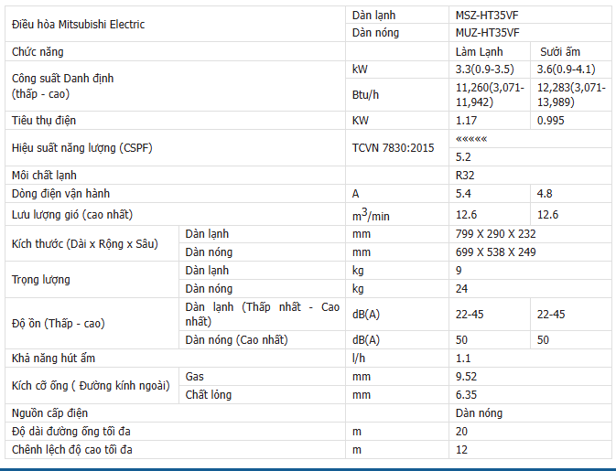Viewport: 616px width, 471px height.
Task: Select the gas pipe size 9.52 value
Action: click(466, 377)
